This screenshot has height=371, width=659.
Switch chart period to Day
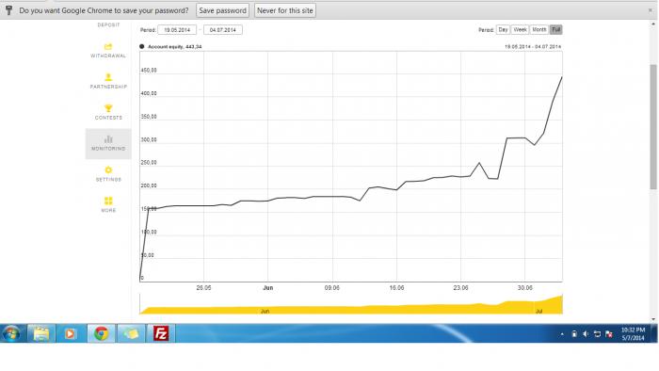coord(503,30)
